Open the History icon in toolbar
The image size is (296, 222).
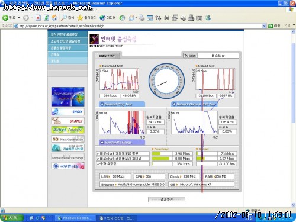pos(122,18)
